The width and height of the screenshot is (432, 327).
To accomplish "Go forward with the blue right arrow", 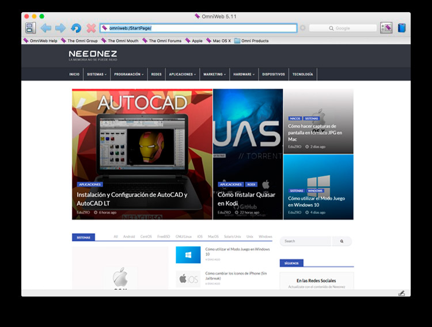I will (x=60, y=28).
